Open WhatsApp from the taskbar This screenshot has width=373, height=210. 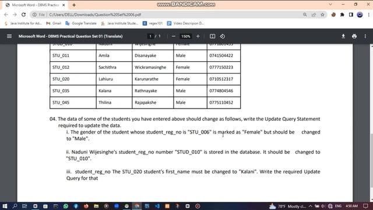[x=66, y=206]
